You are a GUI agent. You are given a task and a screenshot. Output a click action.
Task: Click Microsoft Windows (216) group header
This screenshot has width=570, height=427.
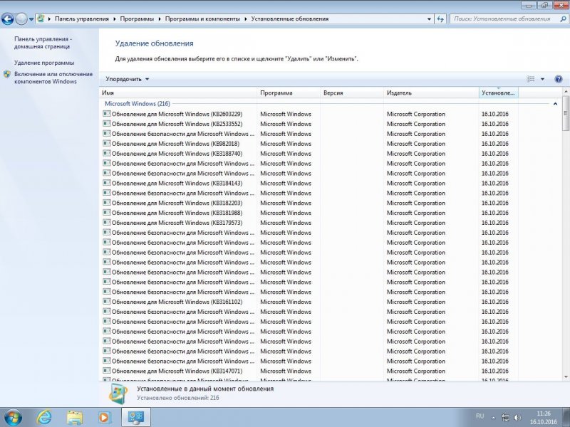(x=138, y=103)
